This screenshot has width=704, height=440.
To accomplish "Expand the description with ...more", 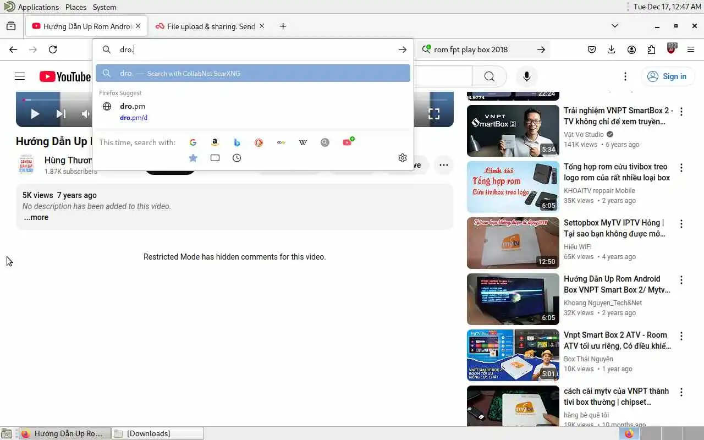I will pos(36,217).
